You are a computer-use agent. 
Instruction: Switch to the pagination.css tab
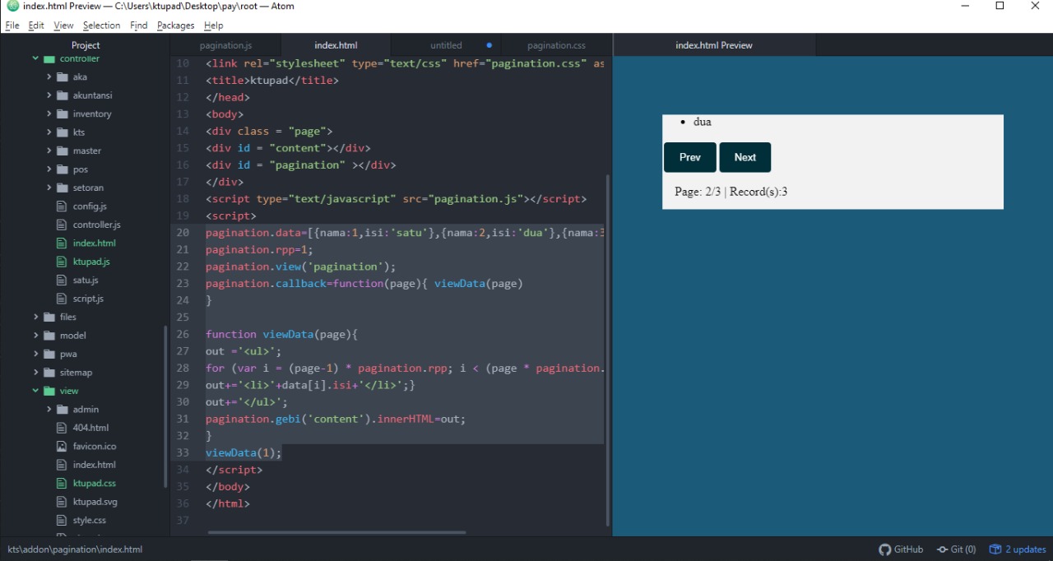pos(556,45)
